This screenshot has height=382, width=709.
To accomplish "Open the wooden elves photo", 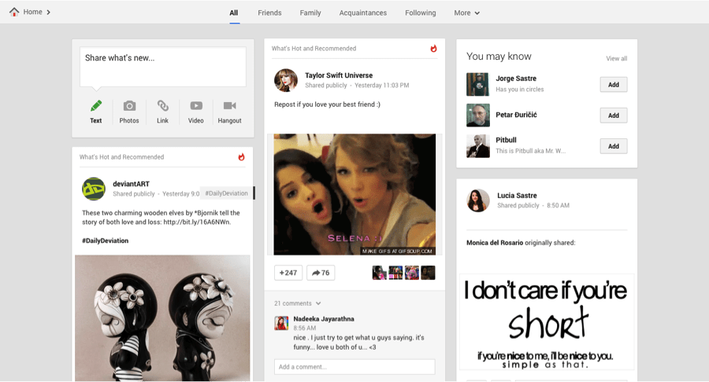I will (x=162, y=318).
